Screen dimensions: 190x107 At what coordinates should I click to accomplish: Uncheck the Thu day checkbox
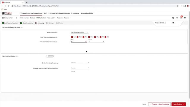pos(95,37)
